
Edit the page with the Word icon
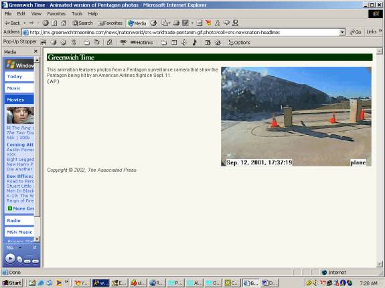pos(185,23)
